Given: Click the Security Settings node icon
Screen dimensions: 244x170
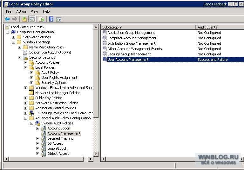Looking at the screenshot, I should pos(25,57).
